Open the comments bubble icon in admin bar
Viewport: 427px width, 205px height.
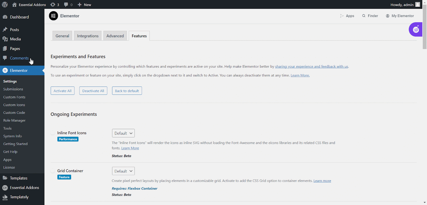pyautogui.click(x=66, y=5)
